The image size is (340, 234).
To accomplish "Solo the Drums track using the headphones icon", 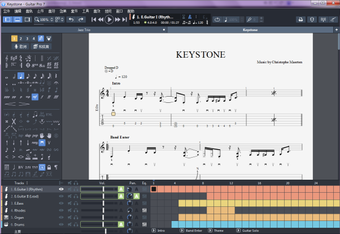I will tap(75, 225).
